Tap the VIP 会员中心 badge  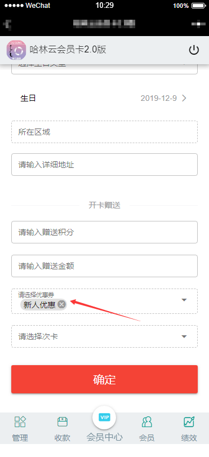point(104,418)
